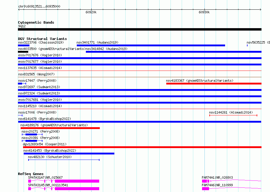Click the nsv831565 (Wong2007) label
Image resolution: width=270 pixels, height=192 pixels.
(x=36, y=74)
